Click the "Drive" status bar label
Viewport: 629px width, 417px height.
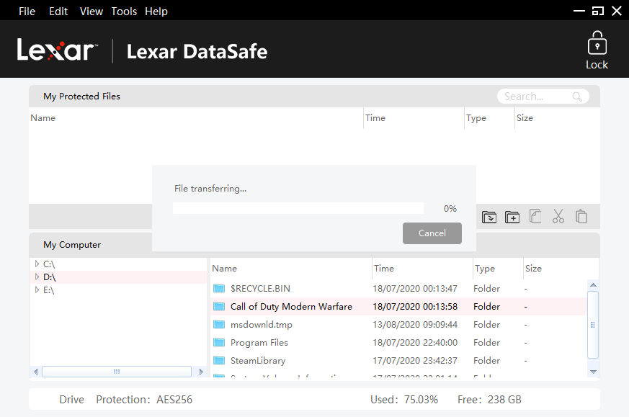pos(72,400)
